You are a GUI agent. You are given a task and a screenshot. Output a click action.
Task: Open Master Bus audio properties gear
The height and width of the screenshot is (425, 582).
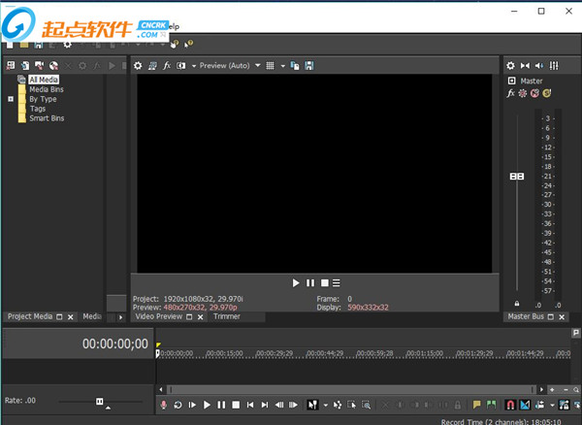[x=511, y=66]
